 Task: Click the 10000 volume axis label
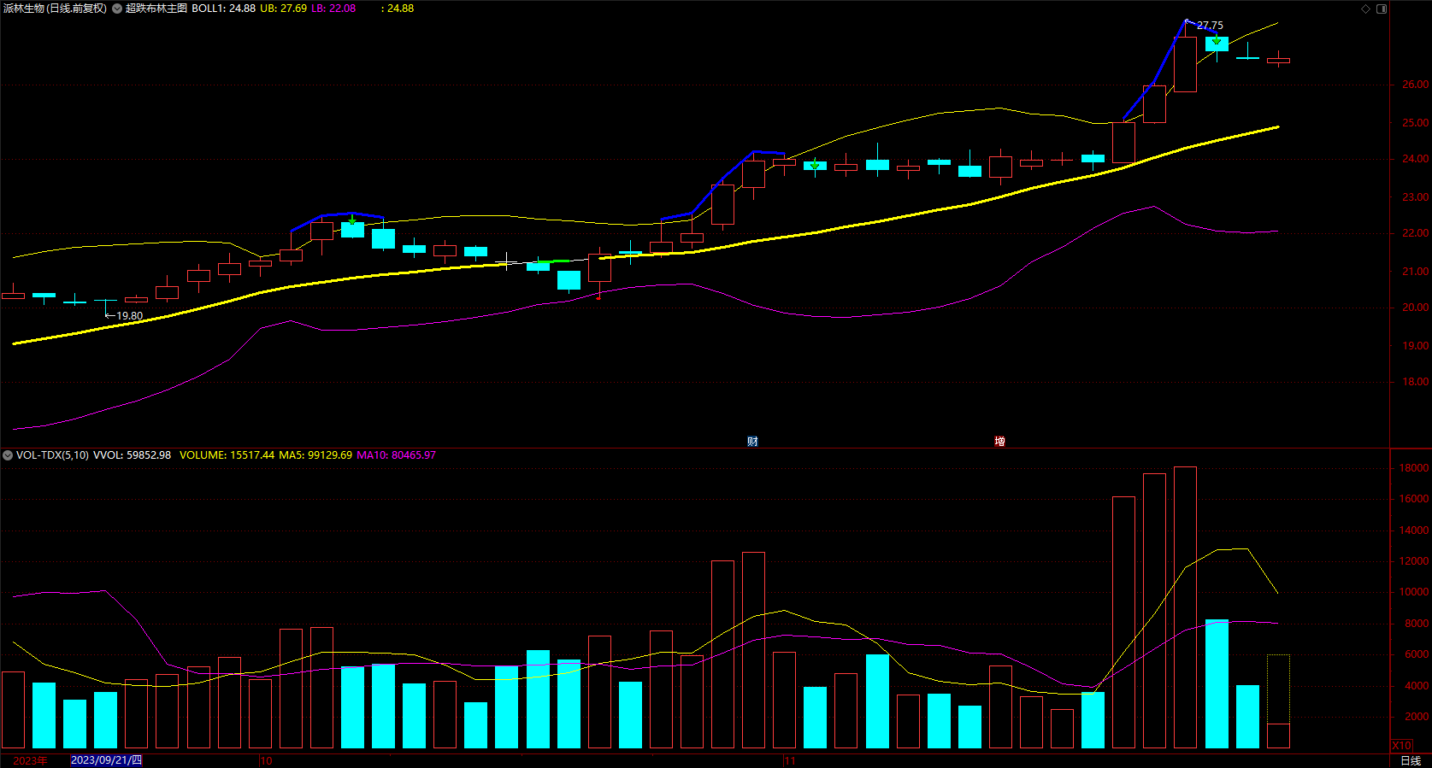tap(1414, 592)
